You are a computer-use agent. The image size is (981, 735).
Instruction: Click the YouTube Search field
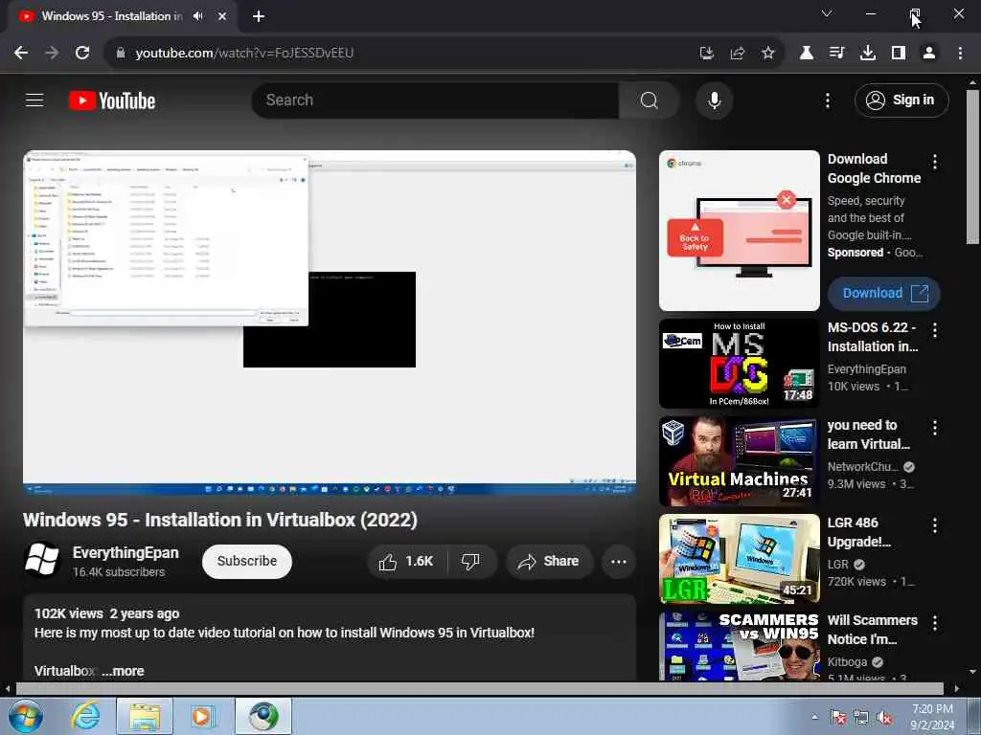(x=436, y=100)
